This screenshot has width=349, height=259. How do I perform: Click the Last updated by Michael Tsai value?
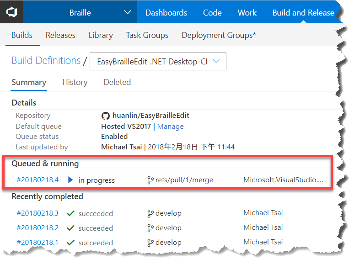pyautogui.click(x=122, y=147)
